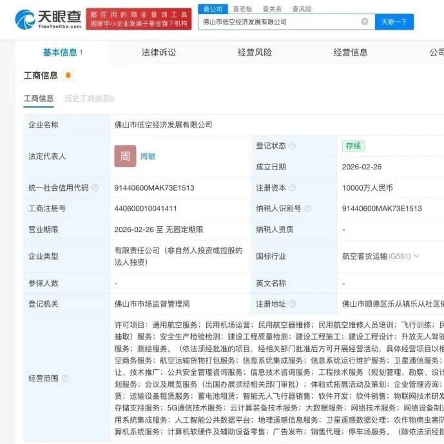Image resolution: width=444 pixels, height=444 pixels.
Task: Select the 查老板 search tab
Action: (x=243, y=9)
